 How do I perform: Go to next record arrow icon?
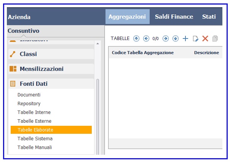(x=166, y=38)
